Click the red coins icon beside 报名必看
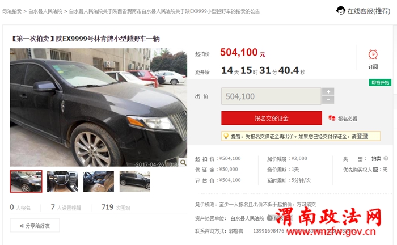Screen dimensions: 397x245 (x=332, y=118)
